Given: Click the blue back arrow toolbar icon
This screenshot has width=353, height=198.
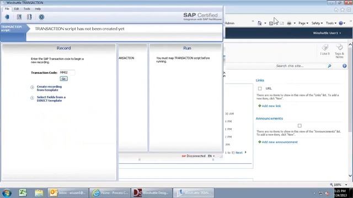Looking at the screenshot, I should (x=7, y=17).
